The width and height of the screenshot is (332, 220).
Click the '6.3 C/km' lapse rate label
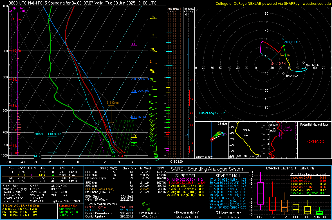pyautogui.click(x=113, y=103)
